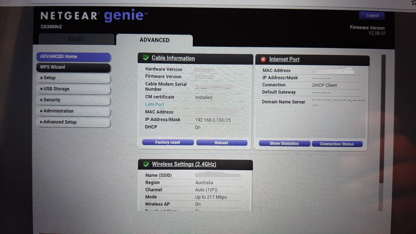
Task: Click the green check icon beside Cable Information
Action: tap(146, 58)
